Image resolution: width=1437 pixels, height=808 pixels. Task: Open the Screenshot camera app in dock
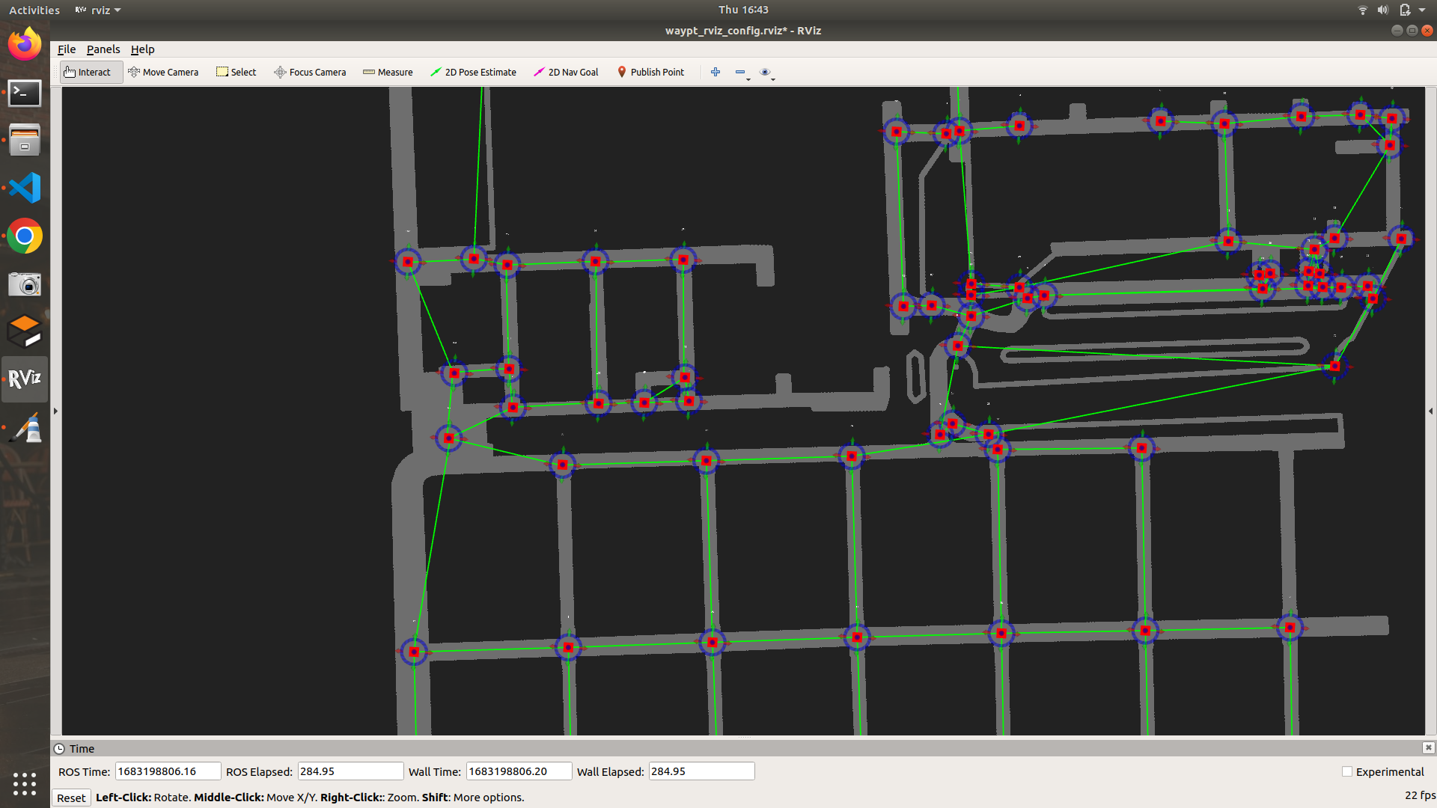coord(25,284)
